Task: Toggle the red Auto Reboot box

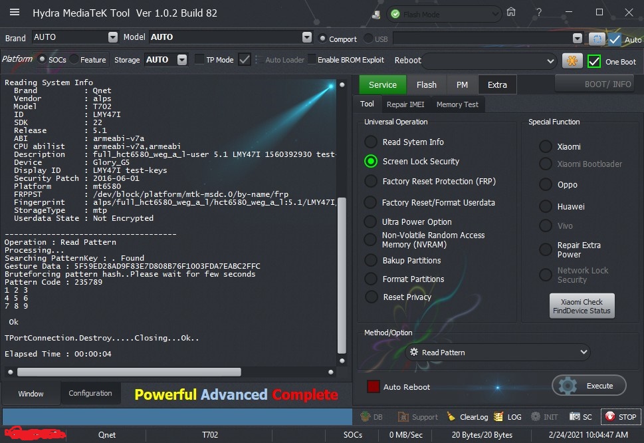Action: pyautogui.click(x=373, y=386)
